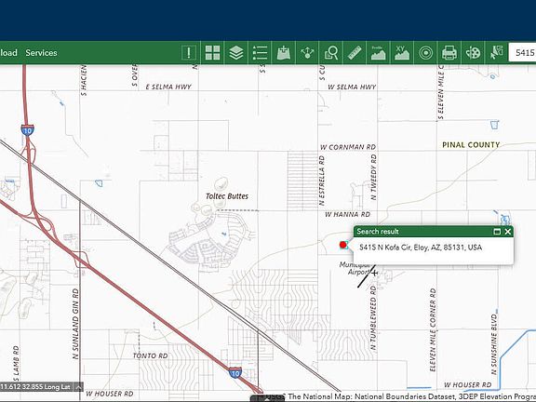Click the exclamation alert icon

point(189,53)
